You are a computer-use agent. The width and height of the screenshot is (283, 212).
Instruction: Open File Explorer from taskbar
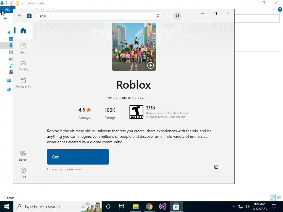[135, 206]
